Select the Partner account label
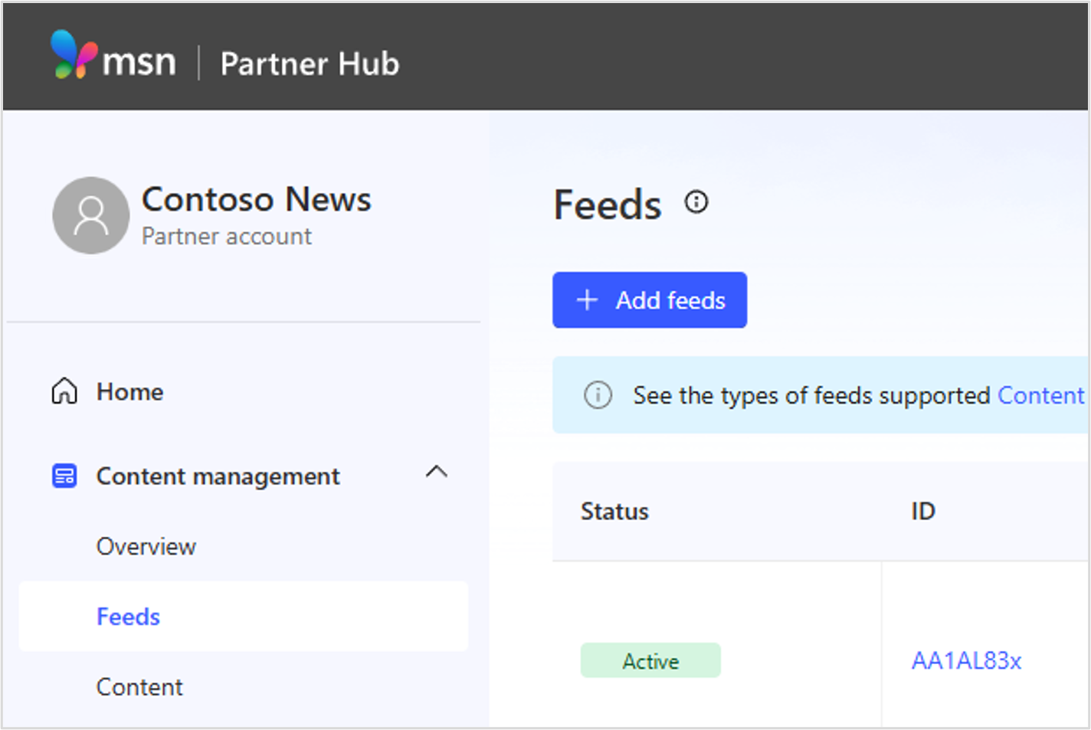The height and width of the screenshot is (730, 1091). click(226, 236)
